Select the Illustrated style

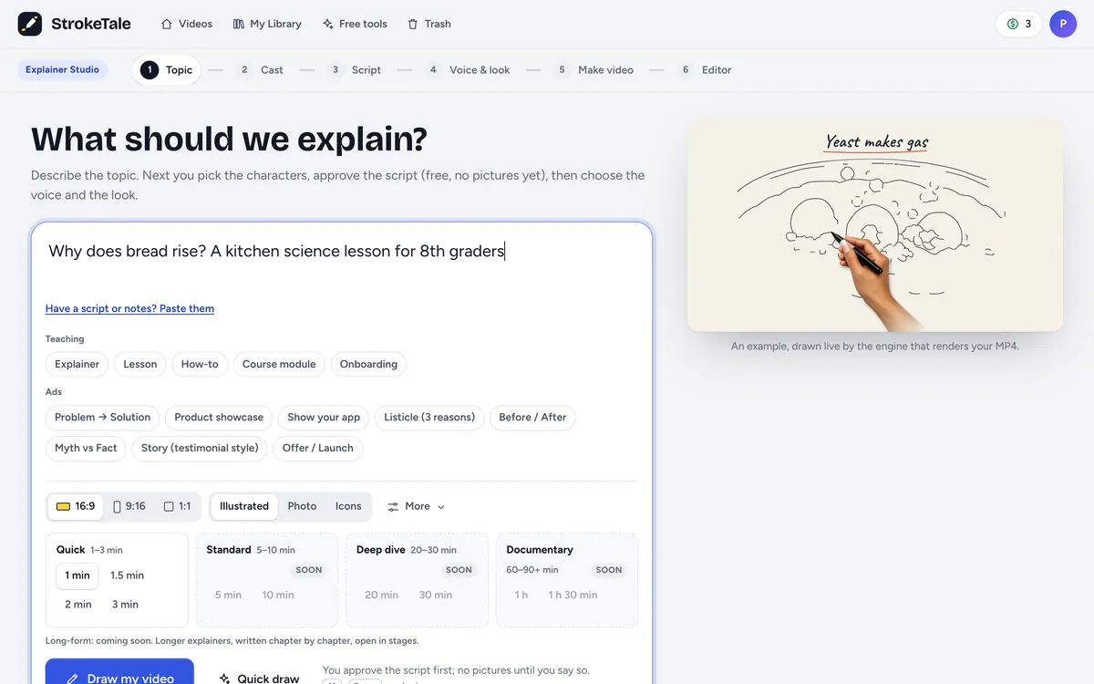coord(244,506)
